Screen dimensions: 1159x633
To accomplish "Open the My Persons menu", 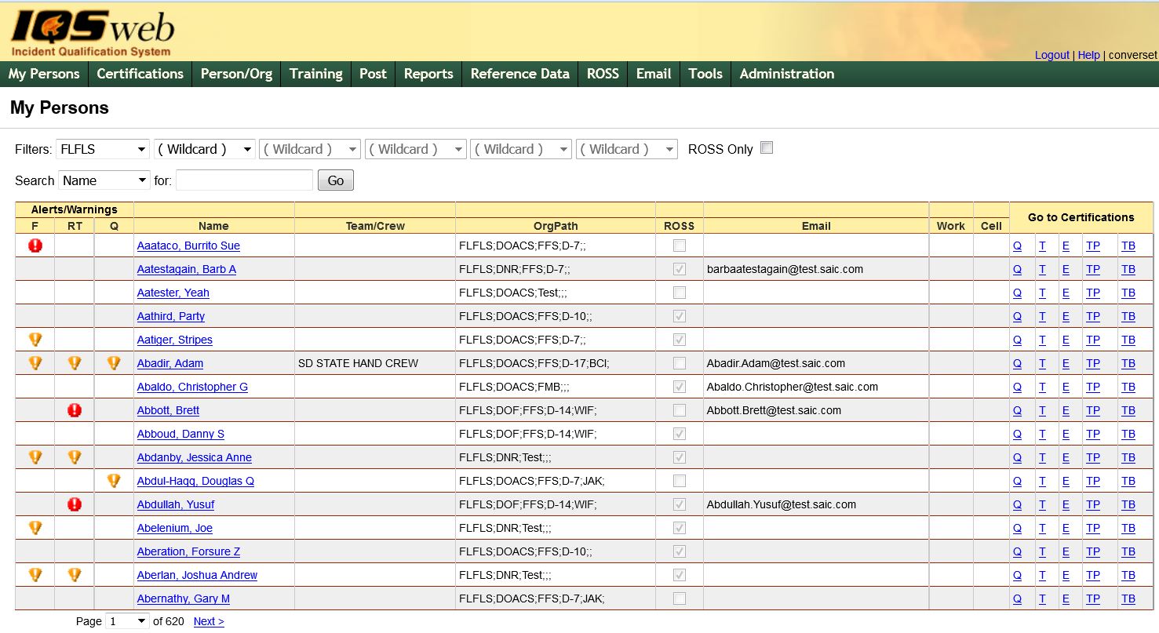I will 44,74.
